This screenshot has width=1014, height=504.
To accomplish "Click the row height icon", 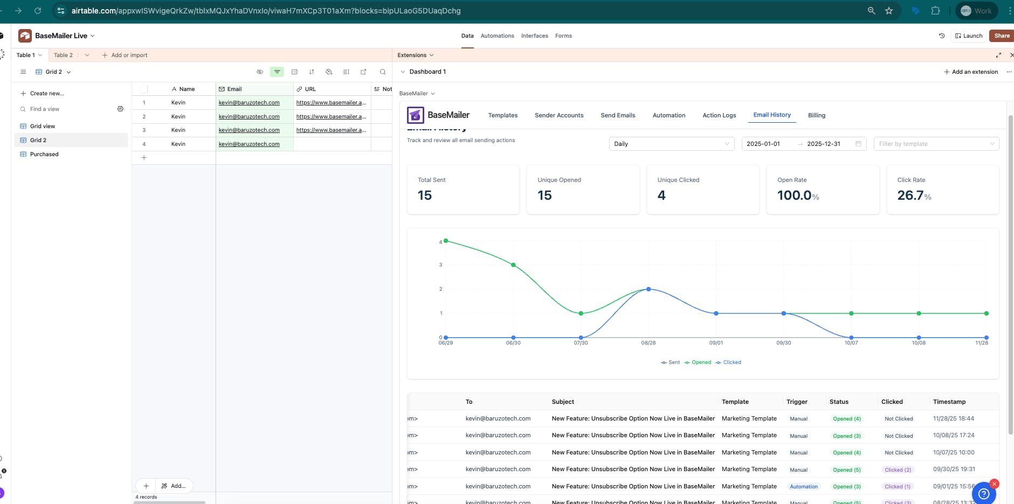I will 346,72.
